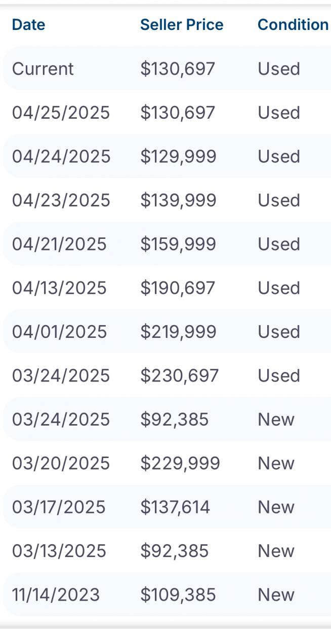Select the 04/21/2025 date entry
This screenshot has height=629, width=331.
pos(59,244)
